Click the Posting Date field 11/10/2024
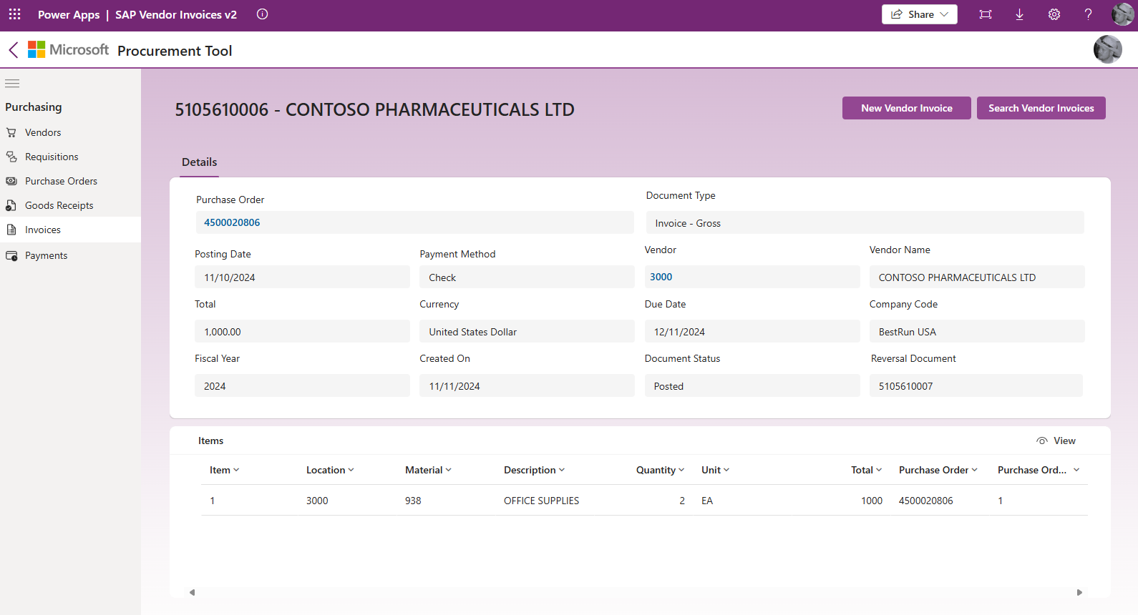The width and height of the screenshot is (1138, 615). (x=302, y=277)
